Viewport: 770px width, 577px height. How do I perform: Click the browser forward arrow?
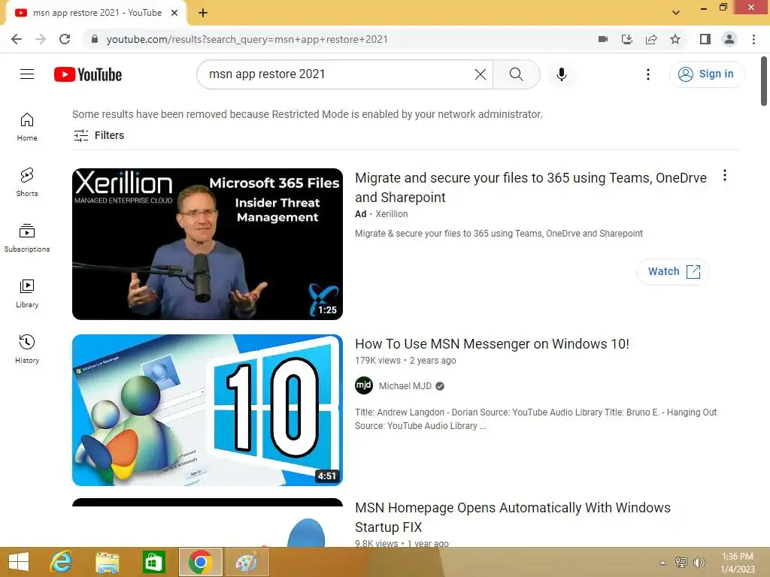[x=41, y=39]
